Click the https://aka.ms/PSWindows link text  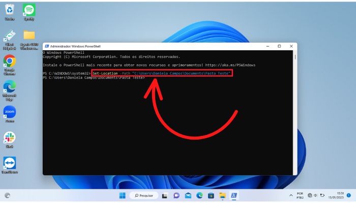[230, 65]
